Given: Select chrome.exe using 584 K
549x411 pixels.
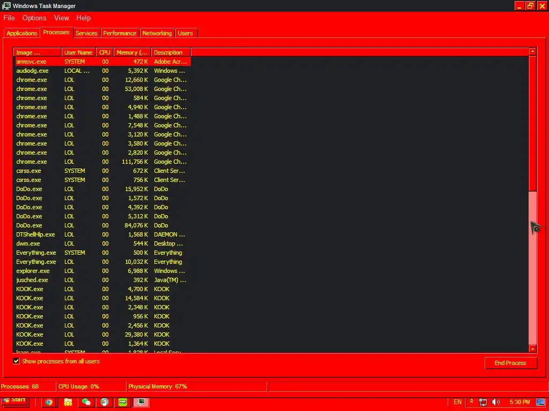Looking at the screenshot, I should [102, 98].
